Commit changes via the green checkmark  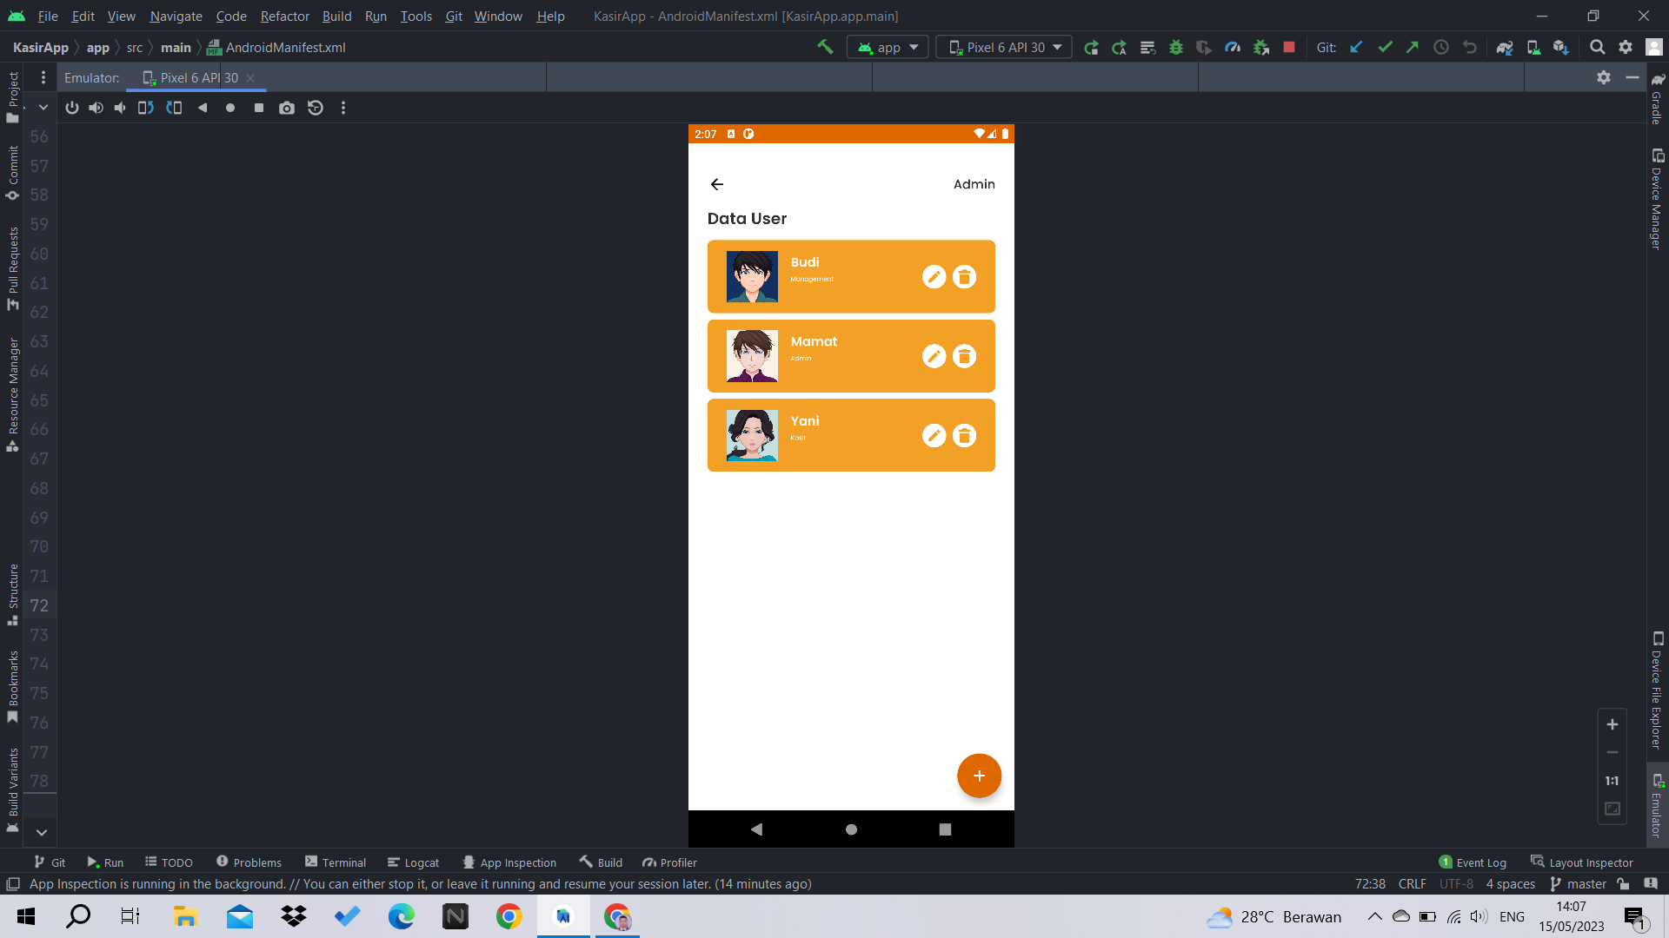point(1385,47)
